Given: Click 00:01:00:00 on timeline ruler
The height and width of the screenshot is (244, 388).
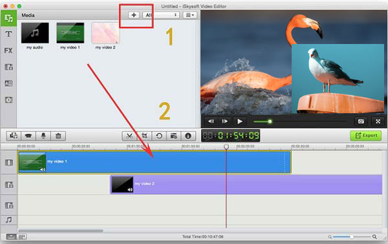Looking at the screenshot, I should [x=135, y=146].
